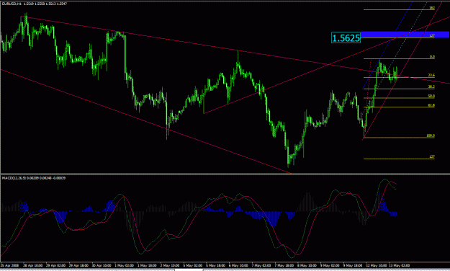Click the 7 May 02:00 time label
The width and height of the screenshot is (450, 271).
(x=261, y=265)
